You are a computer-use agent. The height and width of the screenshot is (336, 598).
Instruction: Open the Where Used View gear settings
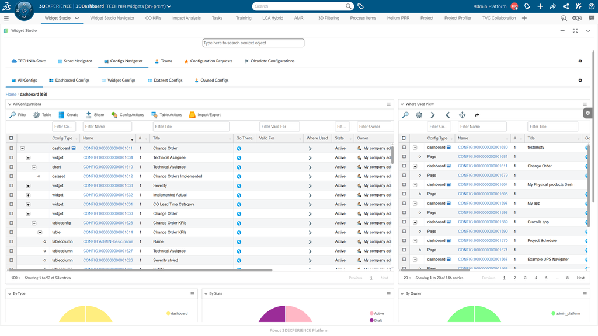[x=419, y=115]
